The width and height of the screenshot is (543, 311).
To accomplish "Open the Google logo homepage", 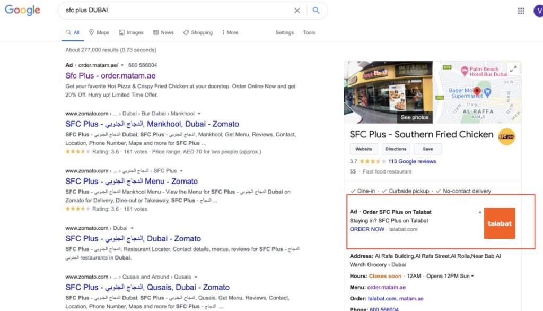I will (22, 10).
